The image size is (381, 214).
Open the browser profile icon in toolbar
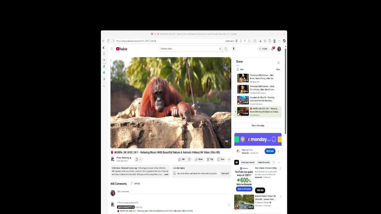point(274,41)
